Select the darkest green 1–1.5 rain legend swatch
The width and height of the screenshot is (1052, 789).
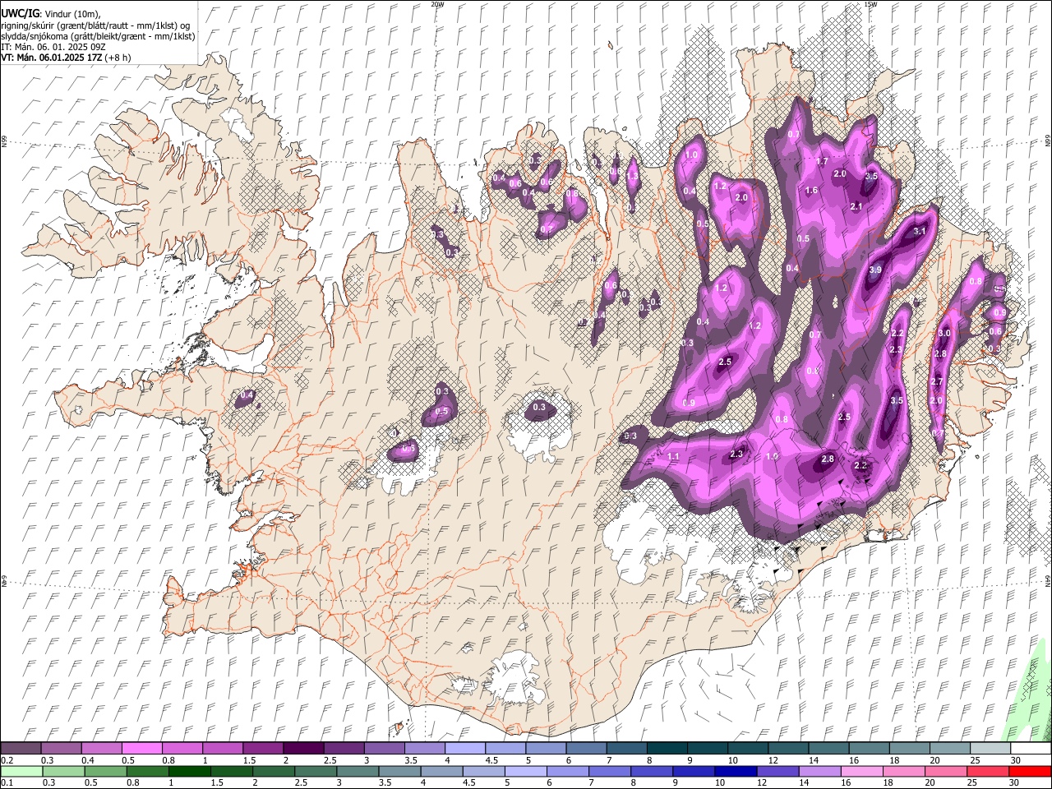click(x=189, y=771)
